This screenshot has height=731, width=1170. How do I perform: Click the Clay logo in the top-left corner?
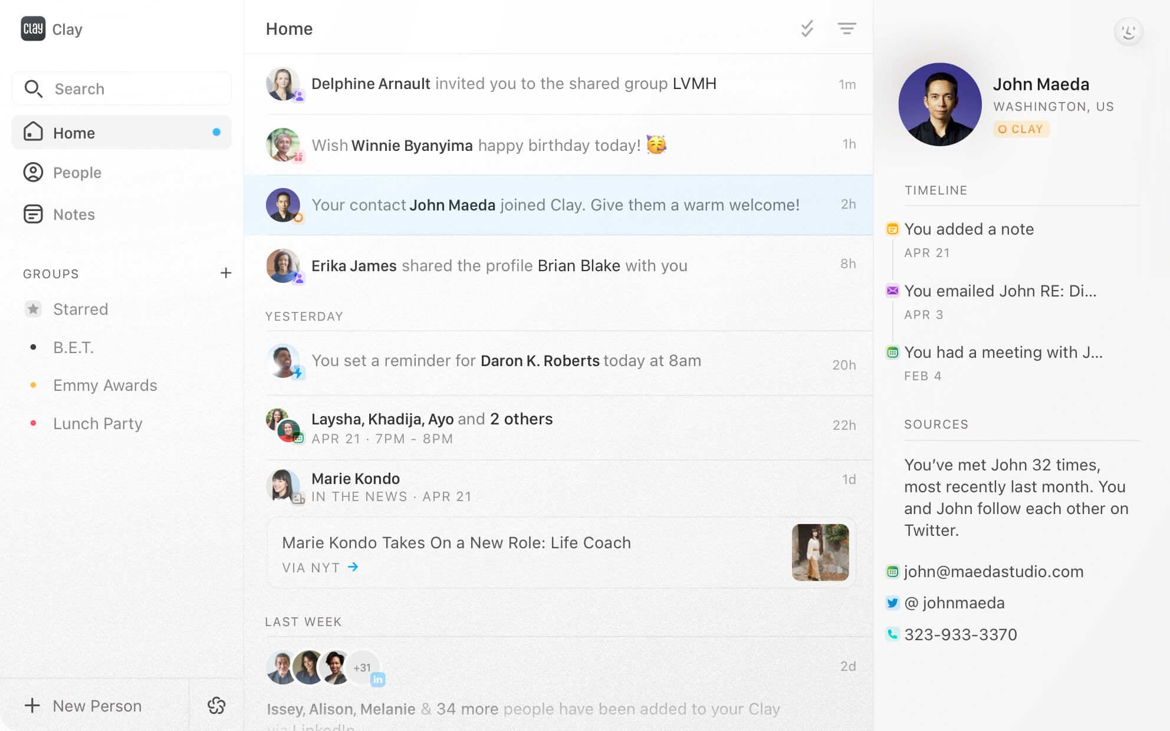pos(32,28)
